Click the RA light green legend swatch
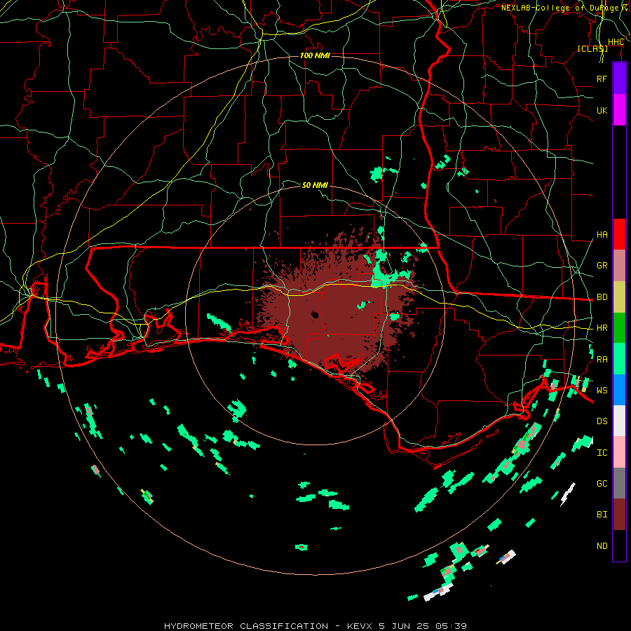 pos(619,359)
